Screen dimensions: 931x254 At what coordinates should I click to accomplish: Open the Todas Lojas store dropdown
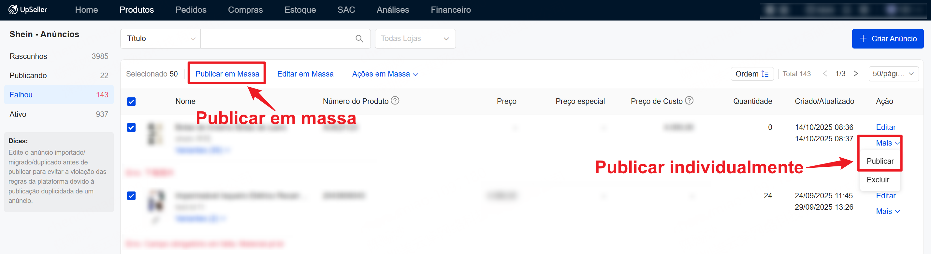(x=415, y=39)
